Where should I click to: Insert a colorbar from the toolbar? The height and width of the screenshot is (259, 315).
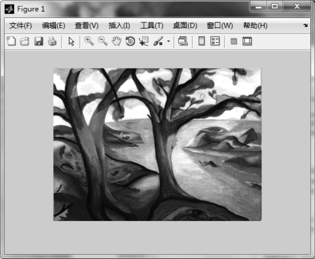201,41
